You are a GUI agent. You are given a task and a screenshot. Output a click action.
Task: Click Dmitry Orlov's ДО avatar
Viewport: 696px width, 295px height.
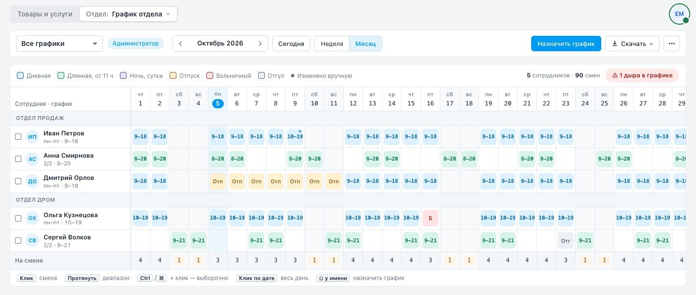click(32, 181)
